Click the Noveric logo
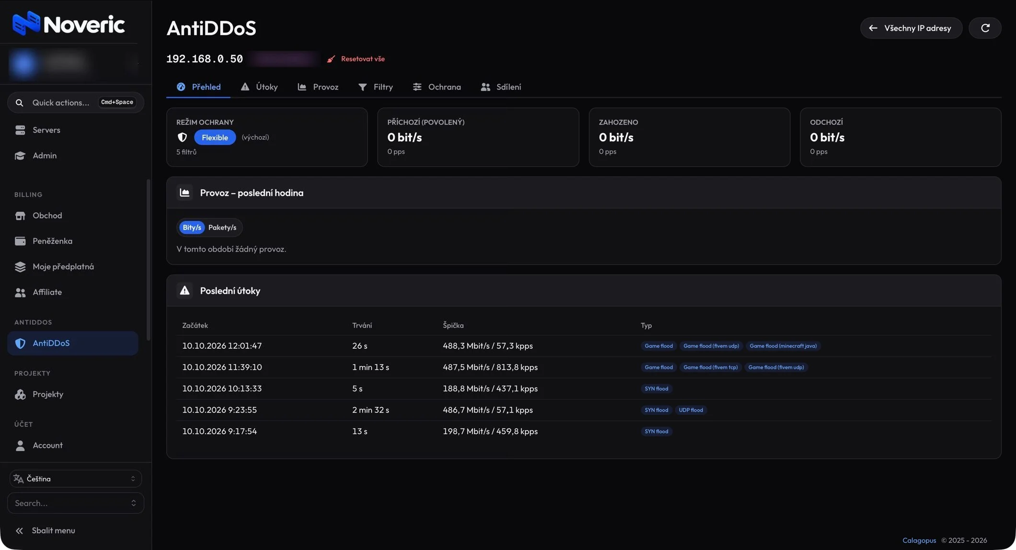The image size is (1016, 550). 68,23
